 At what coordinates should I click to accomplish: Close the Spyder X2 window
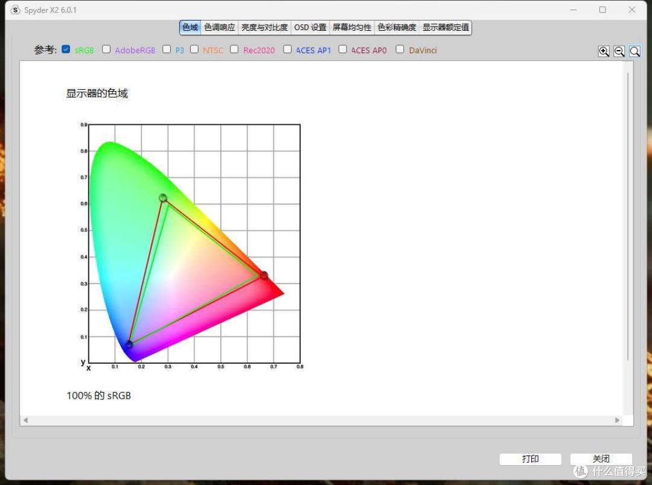(632, 10)
